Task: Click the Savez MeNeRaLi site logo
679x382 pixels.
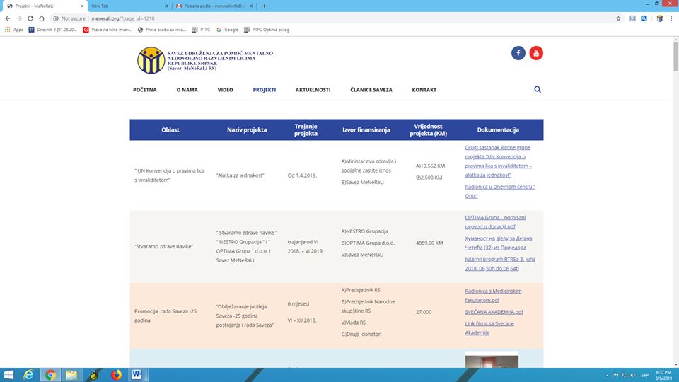Action: 151,60
